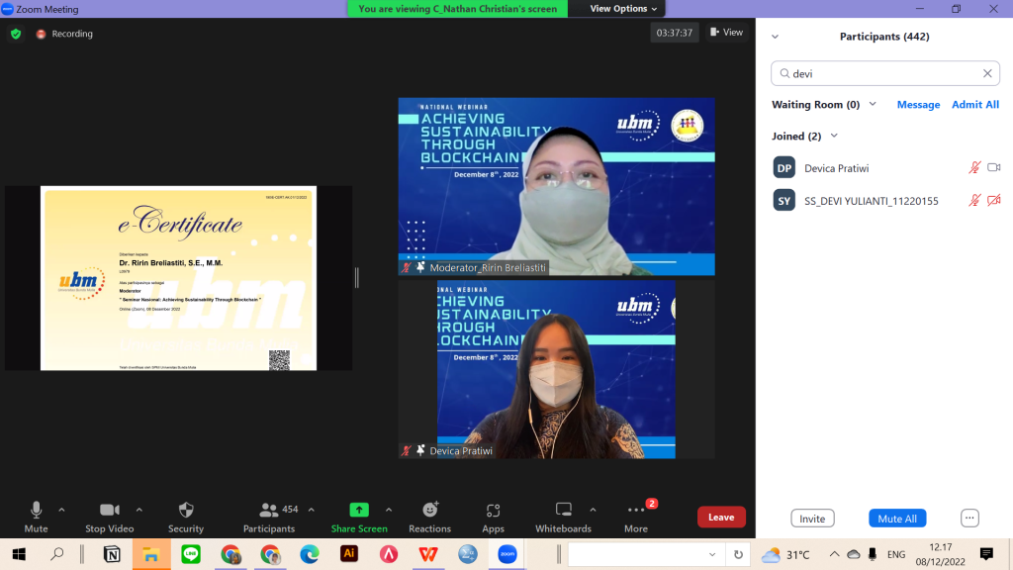The height and width of the screenshot is (570, 1013).
Task: Open File Explorer from taskbar
Action: [151, 554]
